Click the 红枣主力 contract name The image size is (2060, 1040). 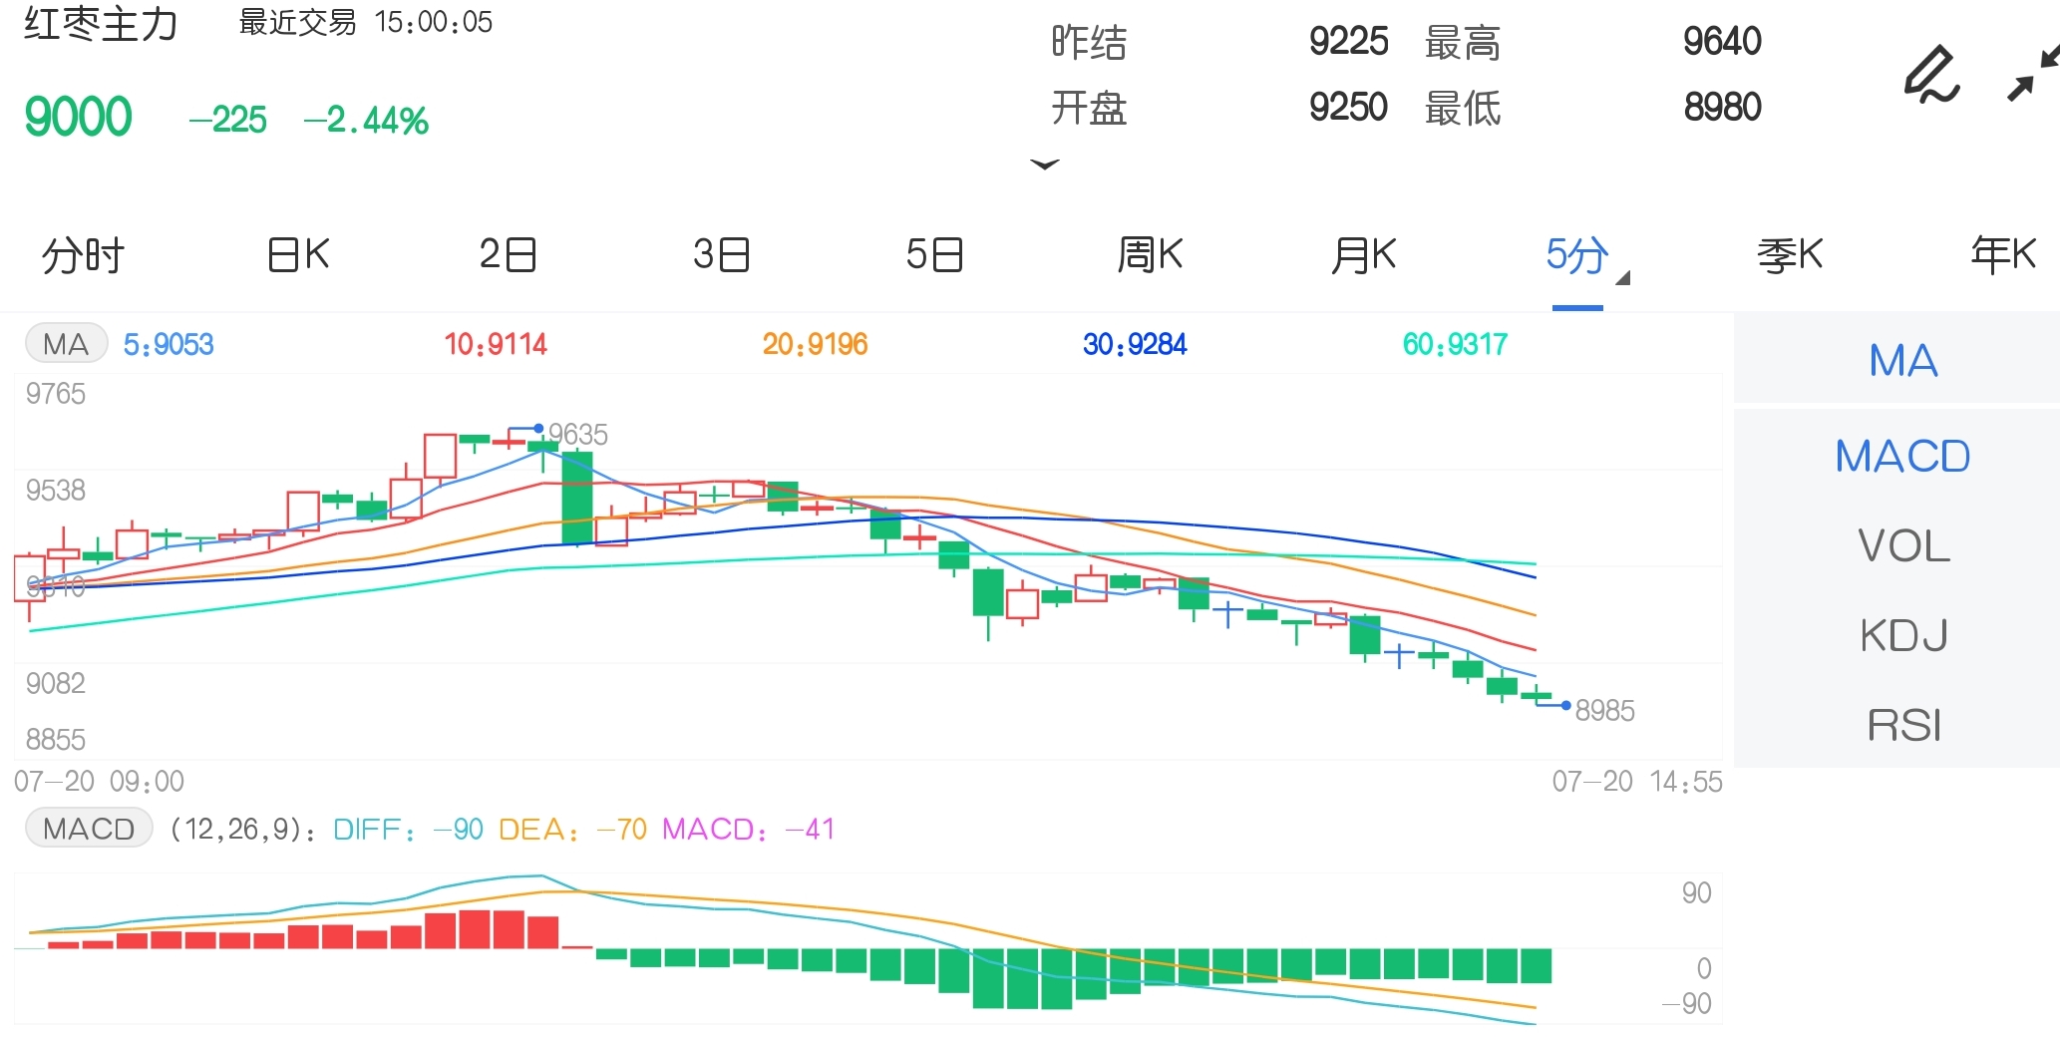(100, 23)
